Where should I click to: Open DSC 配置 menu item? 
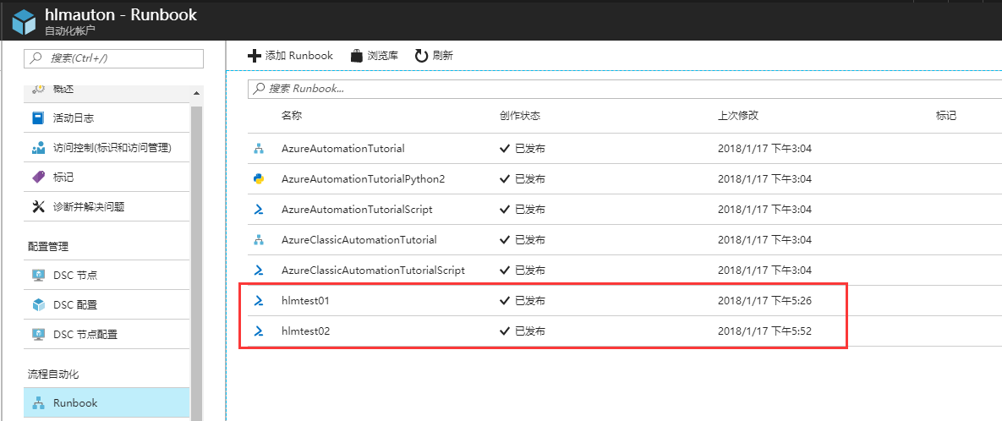(107, 304)
